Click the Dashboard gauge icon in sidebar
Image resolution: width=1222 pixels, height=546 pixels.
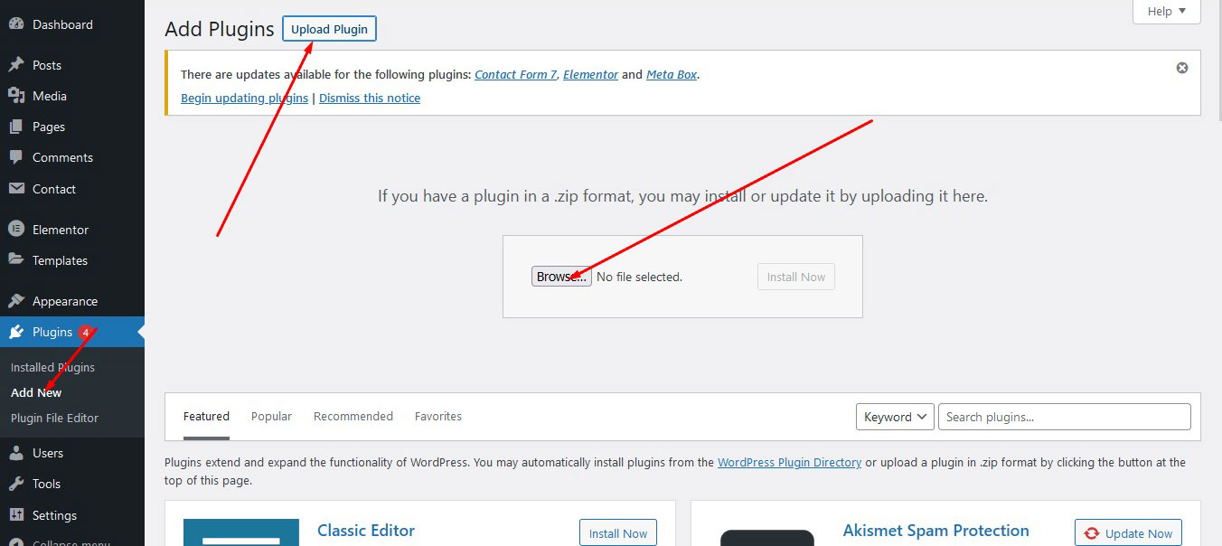pyautogui.click(x=16, y=25)
